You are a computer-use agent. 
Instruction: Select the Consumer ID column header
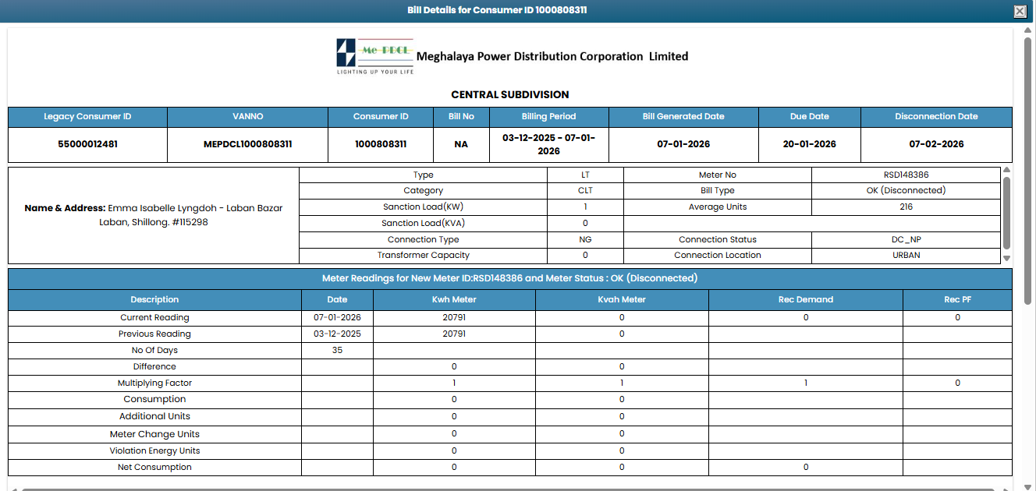point(381,117)
